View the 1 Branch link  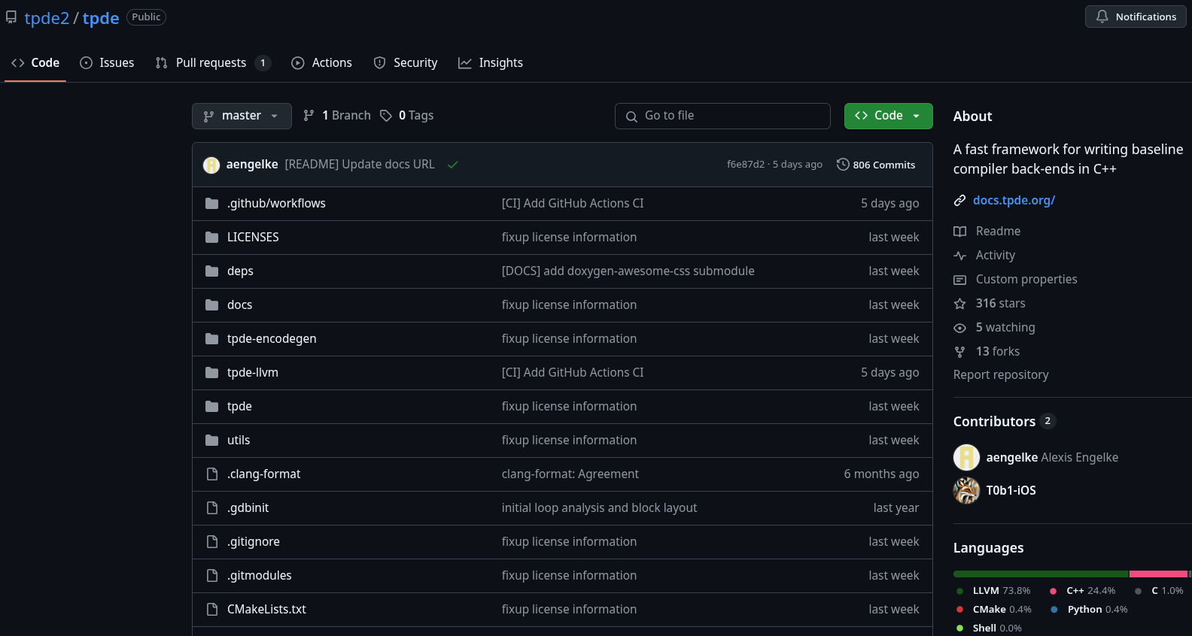pyautogui.click(x=337, y=116)
